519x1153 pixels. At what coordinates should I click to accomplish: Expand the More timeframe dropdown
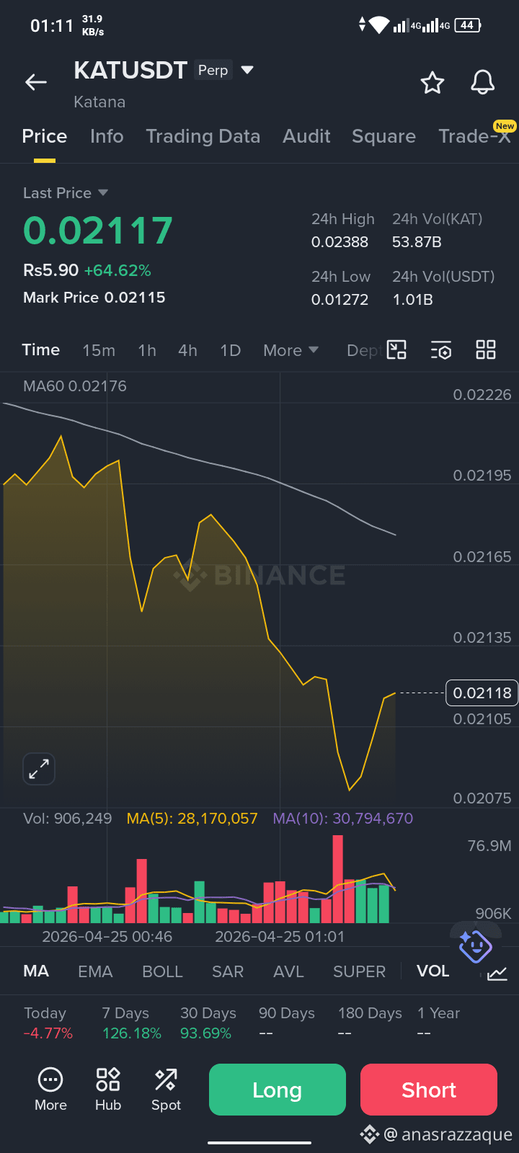[x=291, y=350]
